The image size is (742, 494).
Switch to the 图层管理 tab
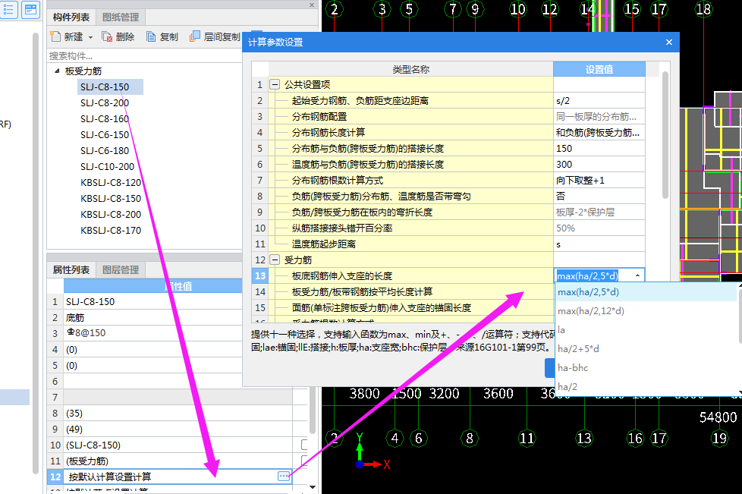pyautogui.click(x=121, y=269)
